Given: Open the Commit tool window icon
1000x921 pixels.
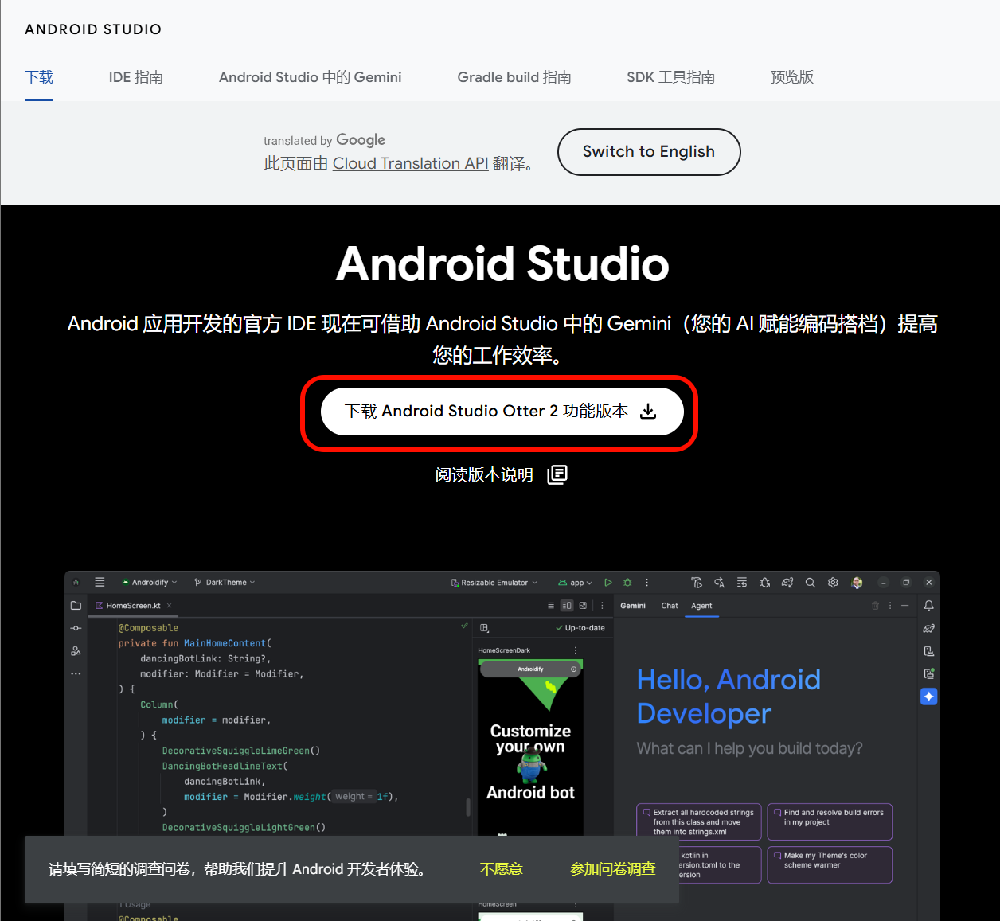Looking at the screenshot, I should [x=76, y=628].
